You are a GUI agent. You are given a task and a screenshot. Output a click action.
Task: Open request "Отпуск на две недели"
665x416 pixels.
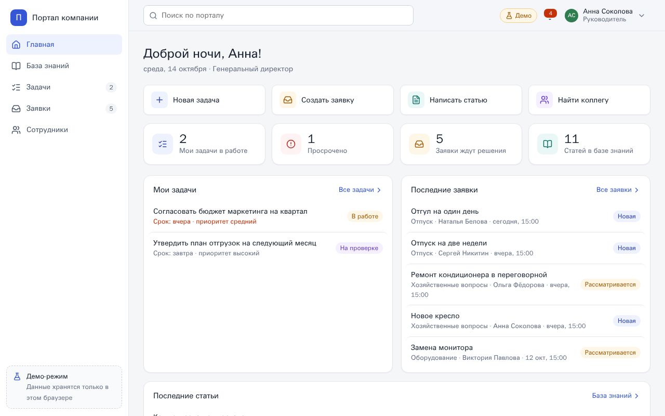coord(526,248)
